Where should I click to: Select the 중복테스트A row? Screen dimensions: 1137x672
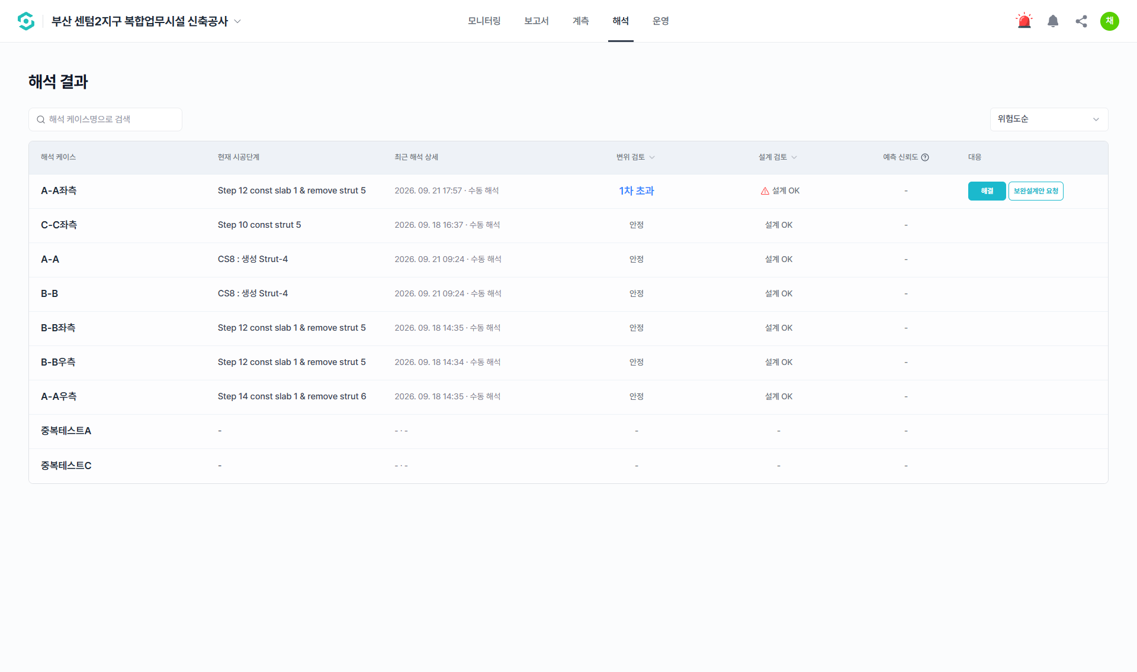click(568, 431)
